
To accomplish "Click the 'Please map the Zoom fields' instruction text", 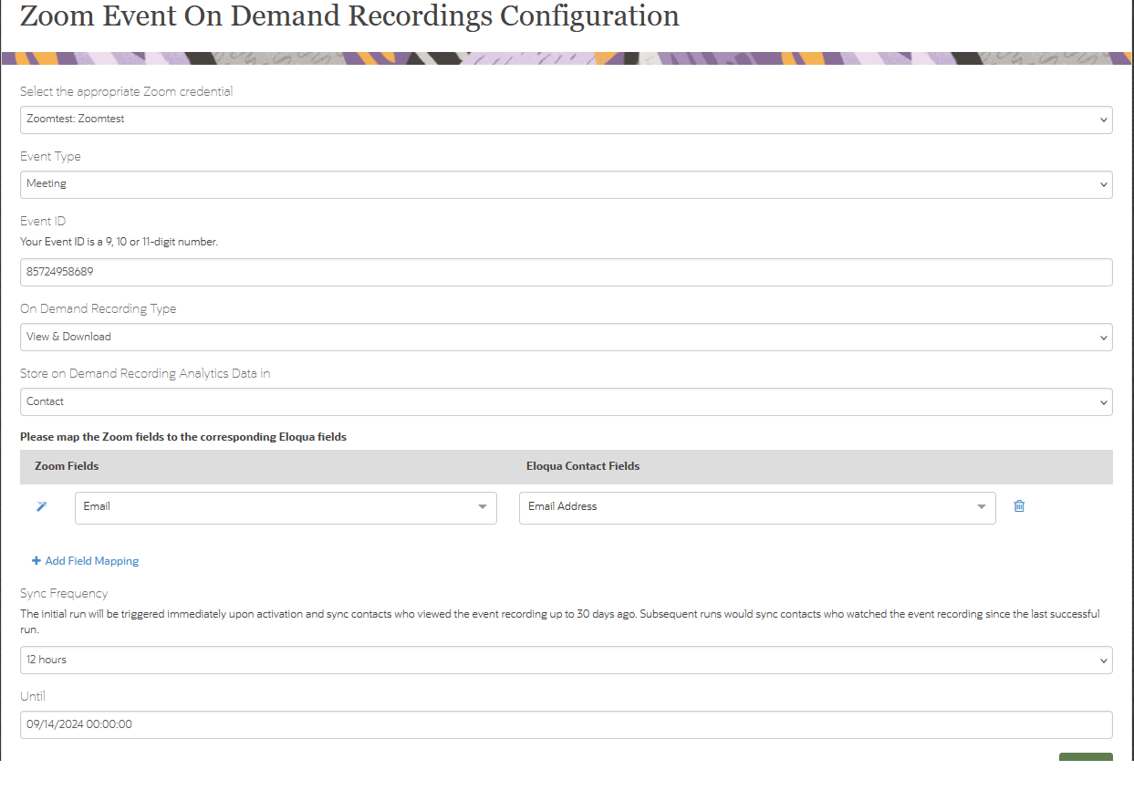I will point(183,437).
